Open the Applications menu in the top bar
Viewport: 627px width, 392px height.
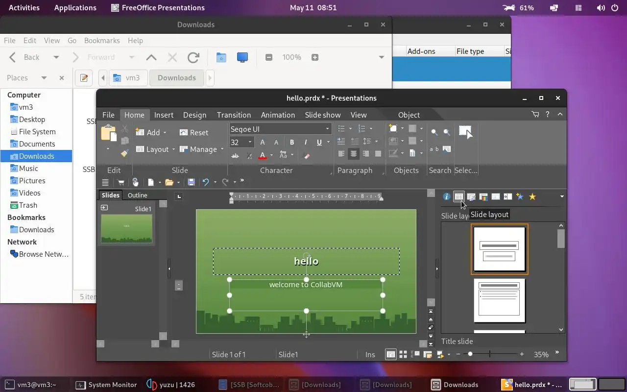(x=75, y=7)
